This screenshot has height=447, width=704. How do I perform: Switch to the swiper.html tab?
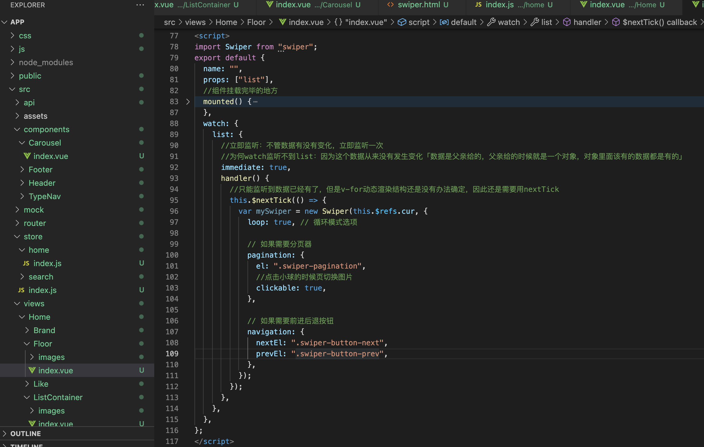[419, 5]
